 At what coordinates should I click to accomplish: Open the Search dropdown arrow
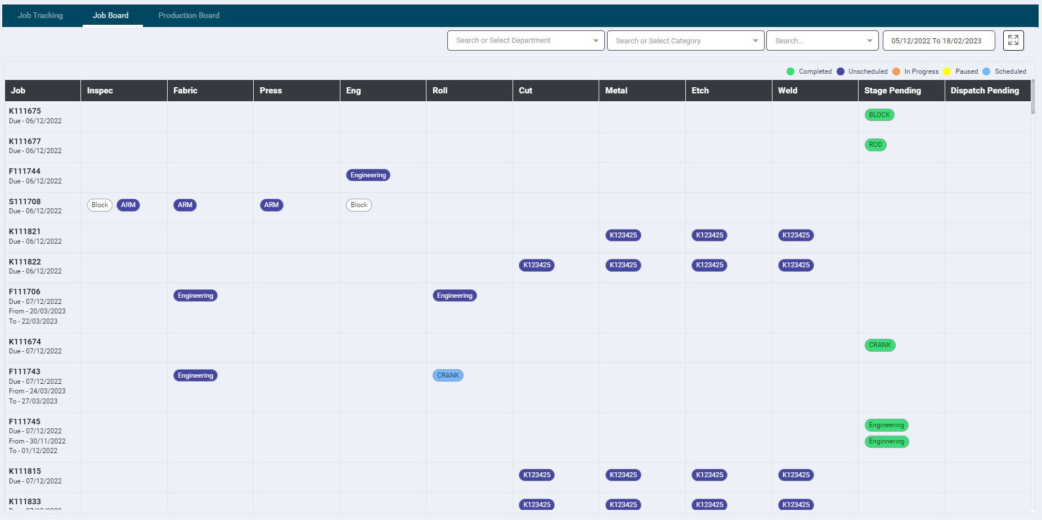click(869, 41)
